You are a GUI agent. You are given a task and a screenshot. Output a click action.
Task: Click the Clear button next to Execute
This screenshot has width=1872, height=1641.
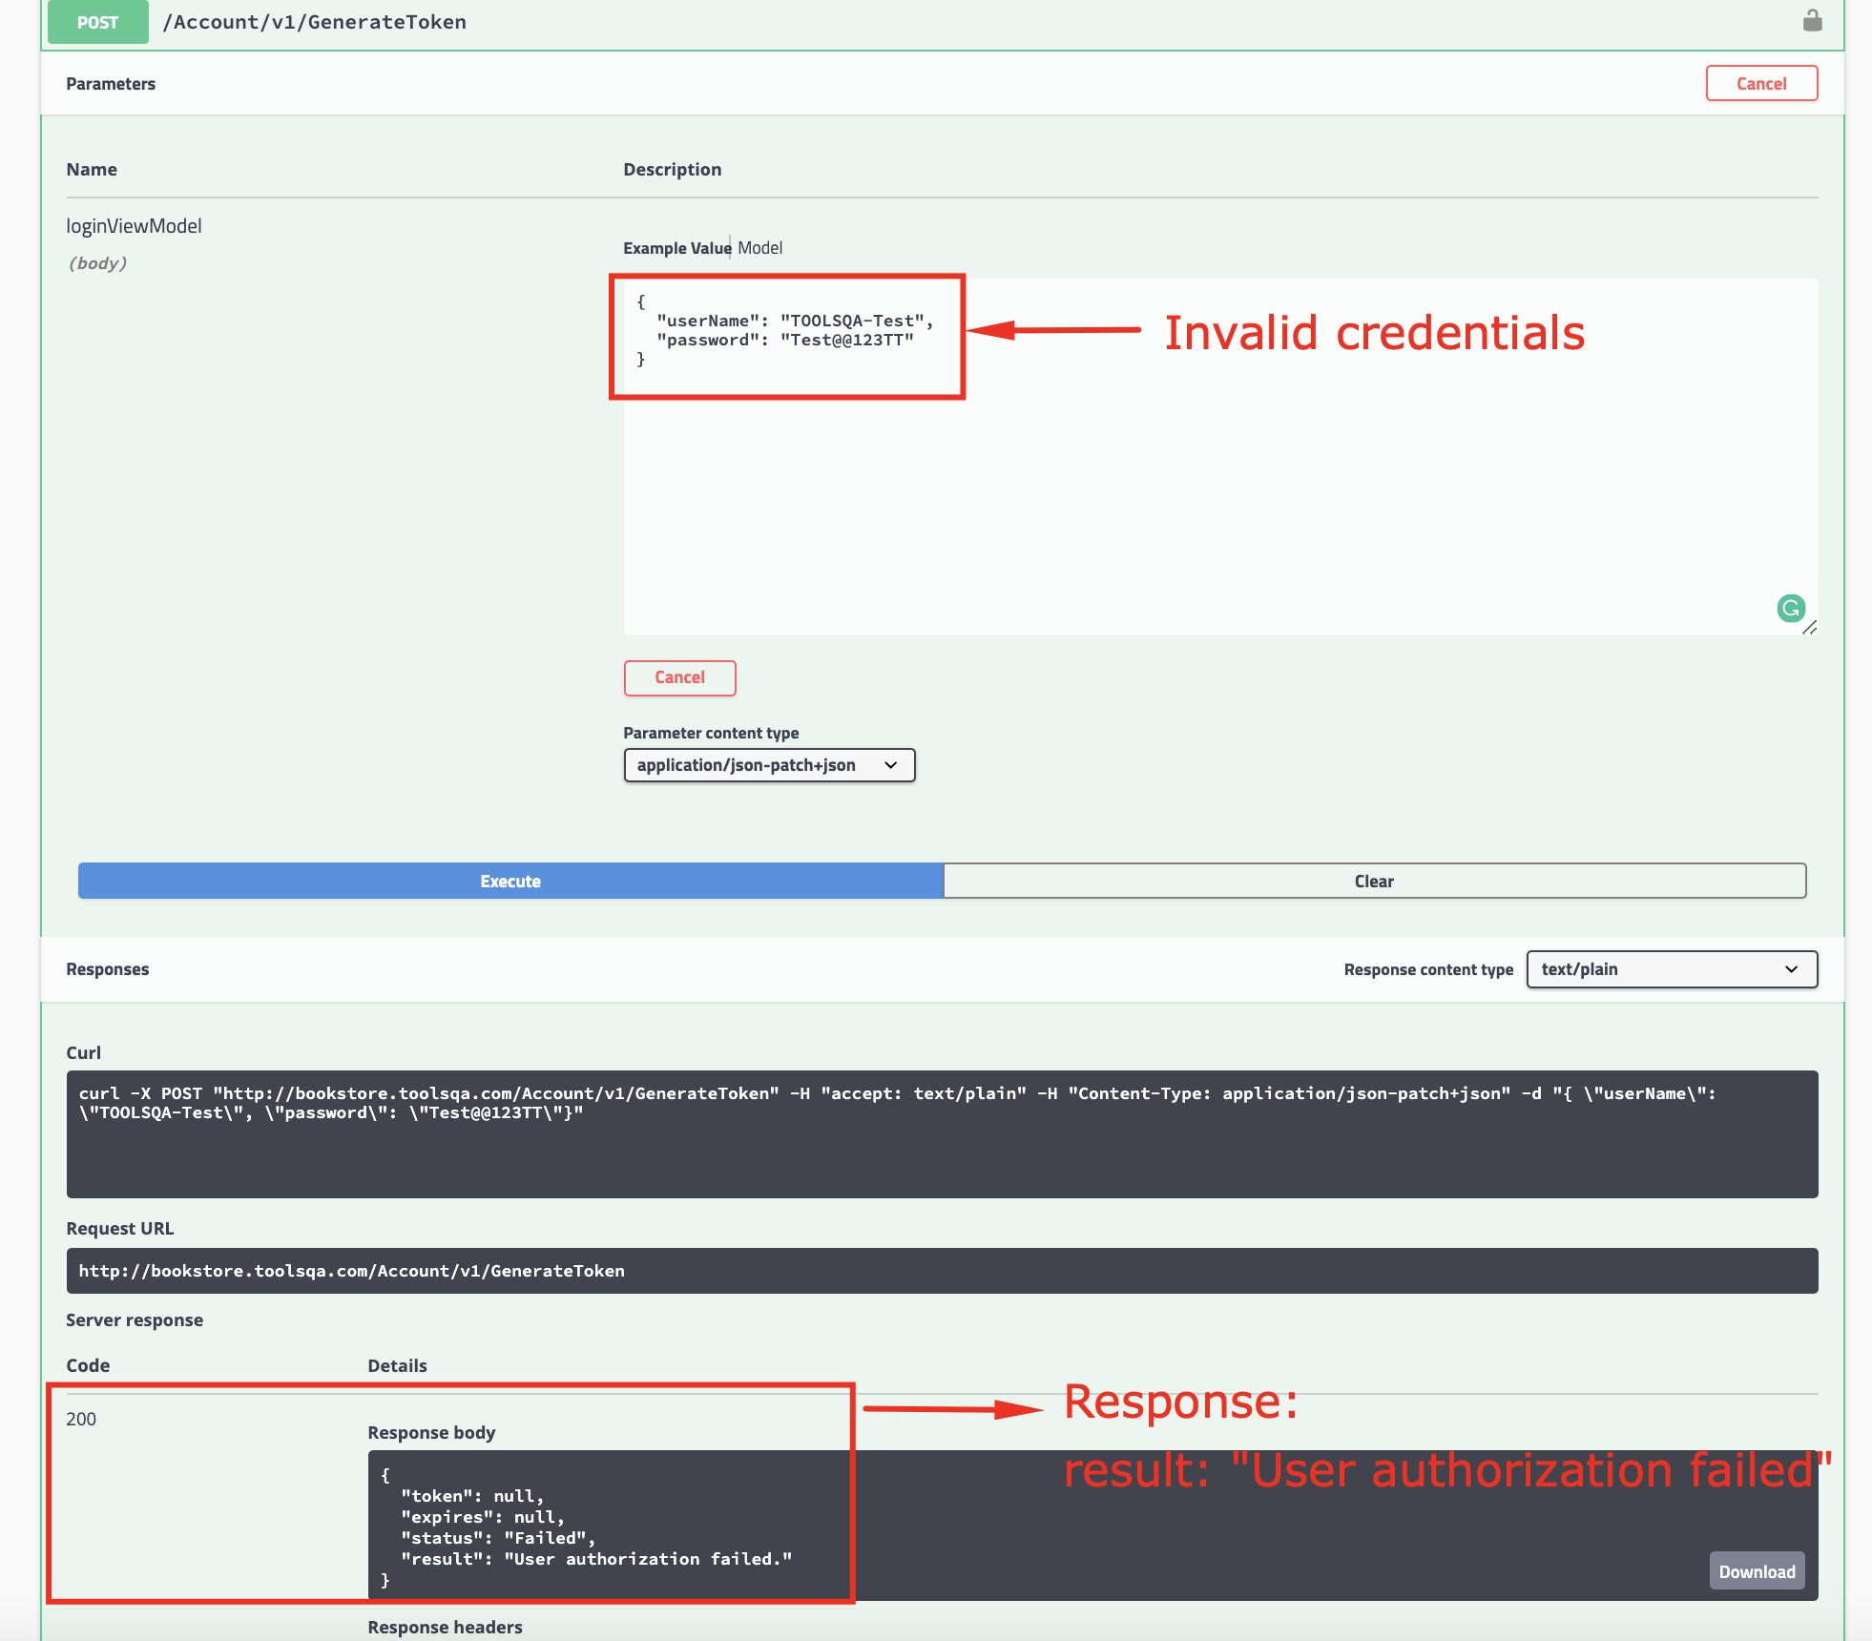1374,881
